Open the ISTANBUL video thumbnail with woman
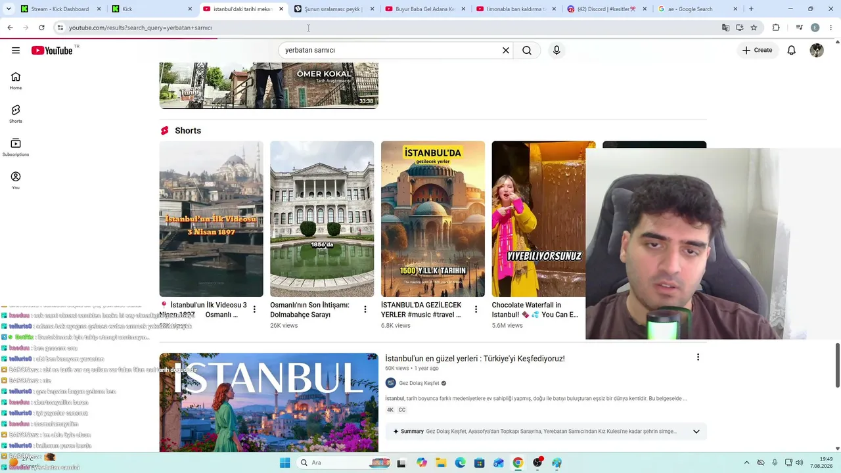 pos(269,403)
